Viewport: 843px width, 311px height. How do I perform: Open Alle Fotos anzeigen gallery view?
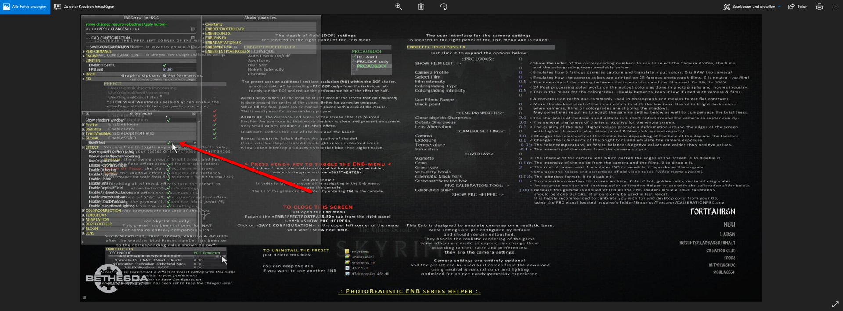click(x=25, y=7)
